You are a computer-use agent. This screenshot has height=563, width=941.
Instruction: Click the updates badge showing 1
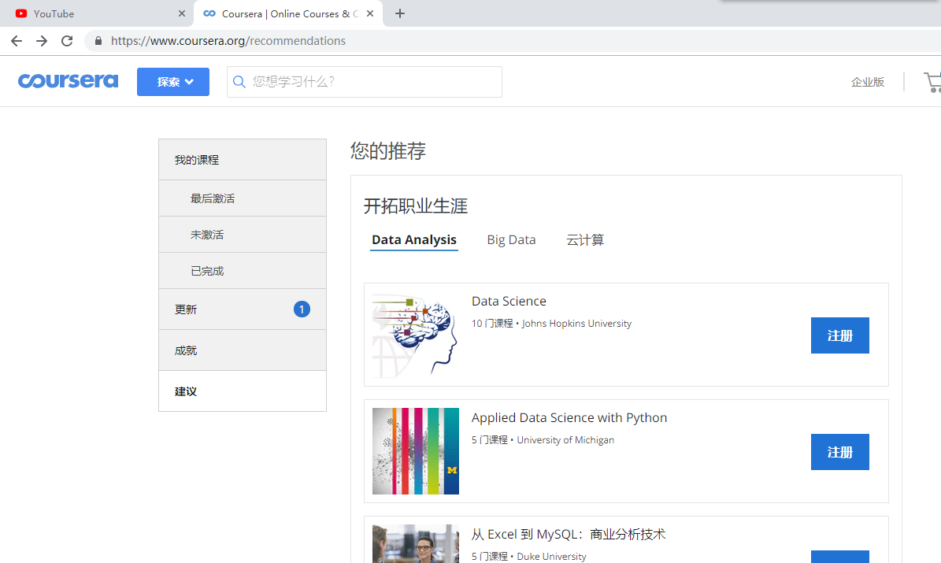pyautogui.click(x=302, y=309)
